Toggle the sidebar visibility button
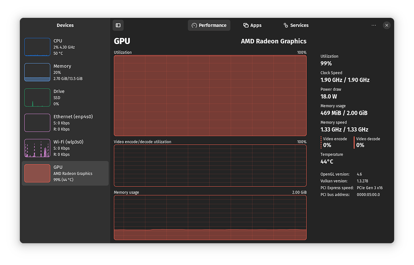The height and width of the screenshot is (265, 414). pos(118,25)
